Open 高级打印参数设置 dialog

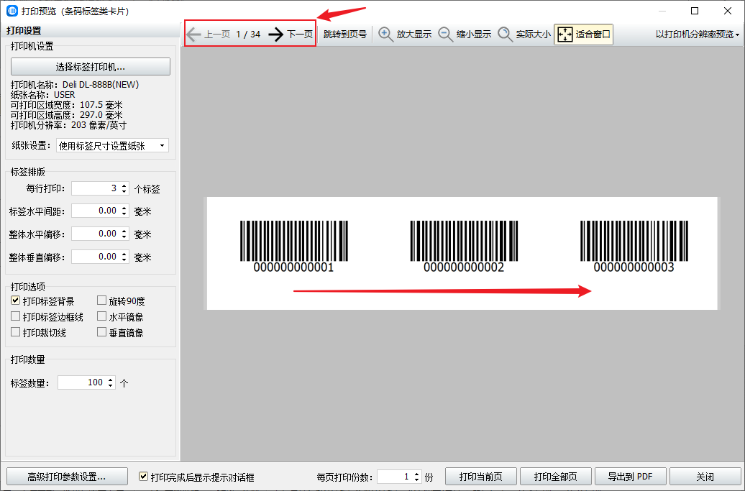click(x=67, y=477)
